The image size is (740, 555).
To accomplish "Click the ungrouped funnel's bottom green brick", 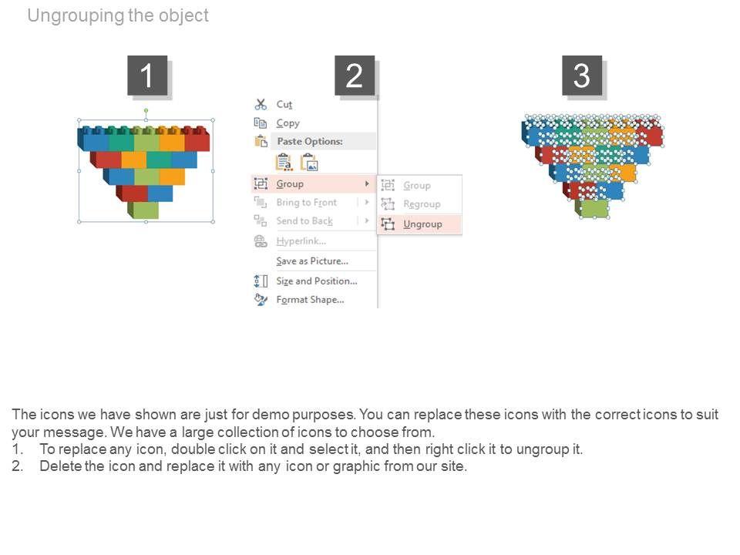I will pyautogui.click(x=593, y=208).
